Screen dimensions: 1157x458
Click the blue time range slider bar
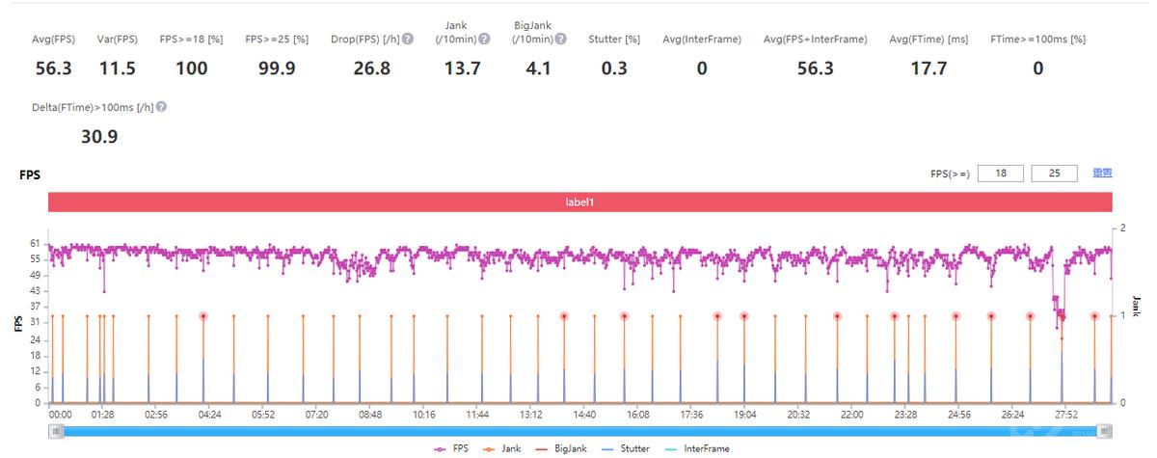pos(580,431)
